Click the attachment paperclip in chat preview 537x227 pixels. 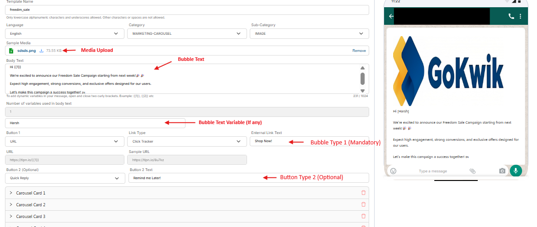click(x=473, y=171)
